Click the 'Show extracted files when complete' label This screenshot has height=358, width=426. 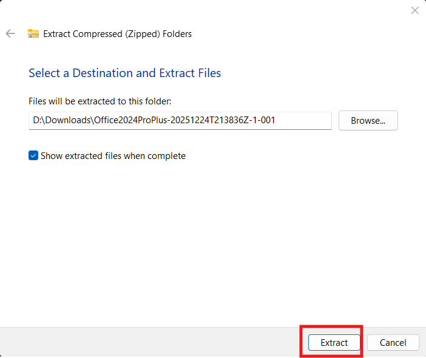pyautogui.click(x=113, y=156)
